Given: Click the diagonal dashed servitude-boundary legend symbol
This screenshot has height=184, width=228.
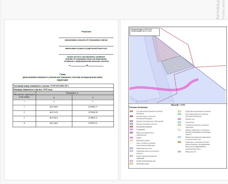Looking at the screenshot, I should [180, 130].
